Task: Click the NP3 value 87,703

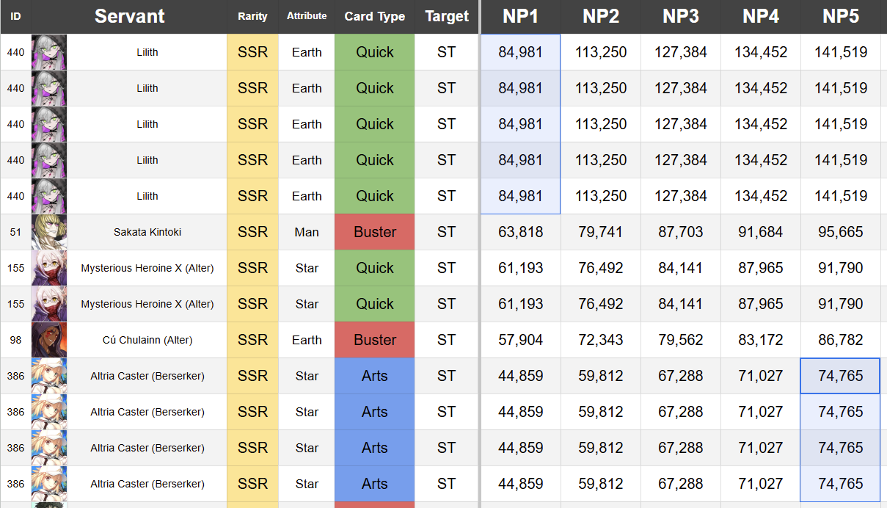Action: coord(681,232)
